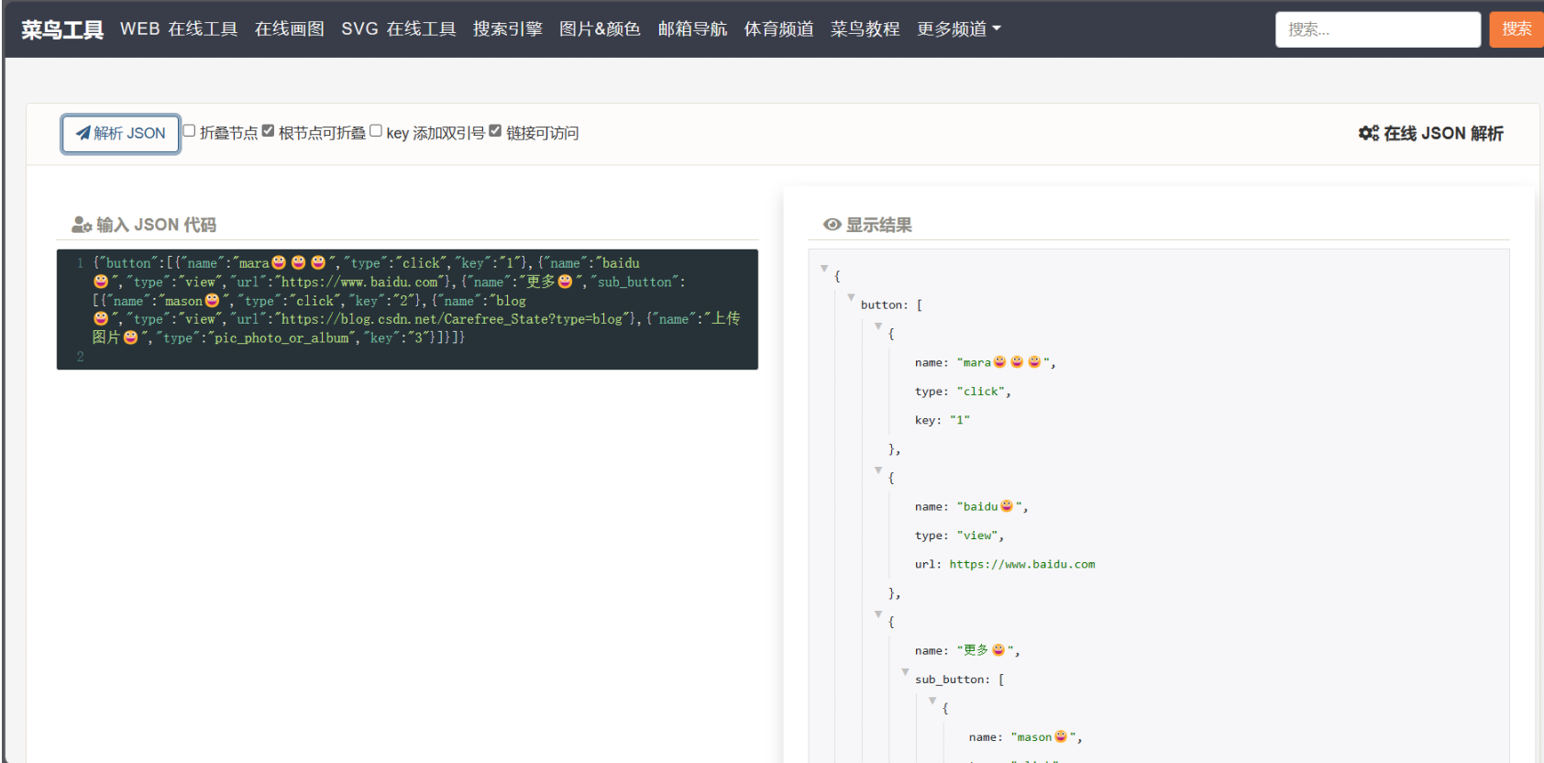
Task: Open 菜鸟教程 nav link
Action: tap(865, 29)
